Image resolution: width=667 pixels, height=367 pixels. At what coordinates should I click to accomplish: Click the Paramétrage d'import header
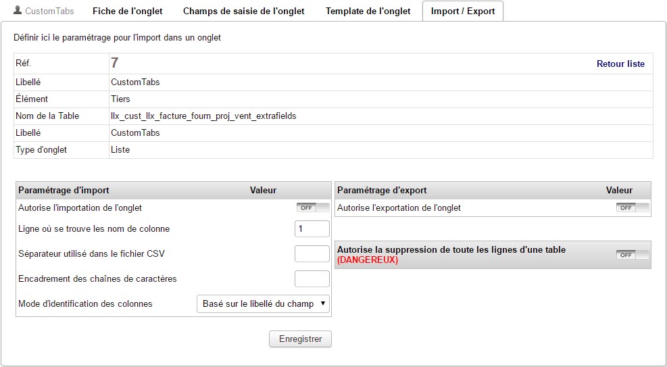coord(64,191)
